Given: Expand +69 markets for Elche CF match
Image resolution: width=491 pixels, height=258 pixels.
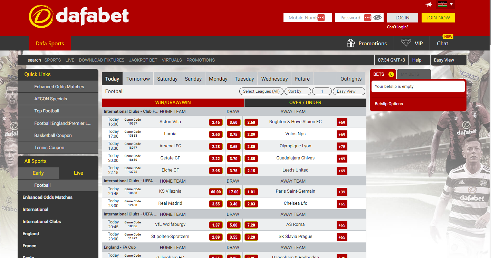Looking at the screenshot, I should click(342, 171).
